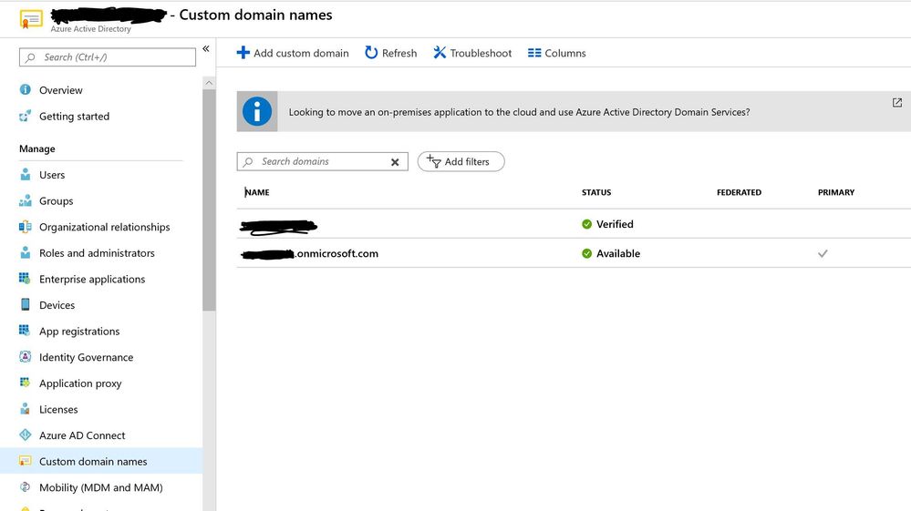Select Organizational relationships
This screenshot has height=511, width=911.
(x=105, y=227)
